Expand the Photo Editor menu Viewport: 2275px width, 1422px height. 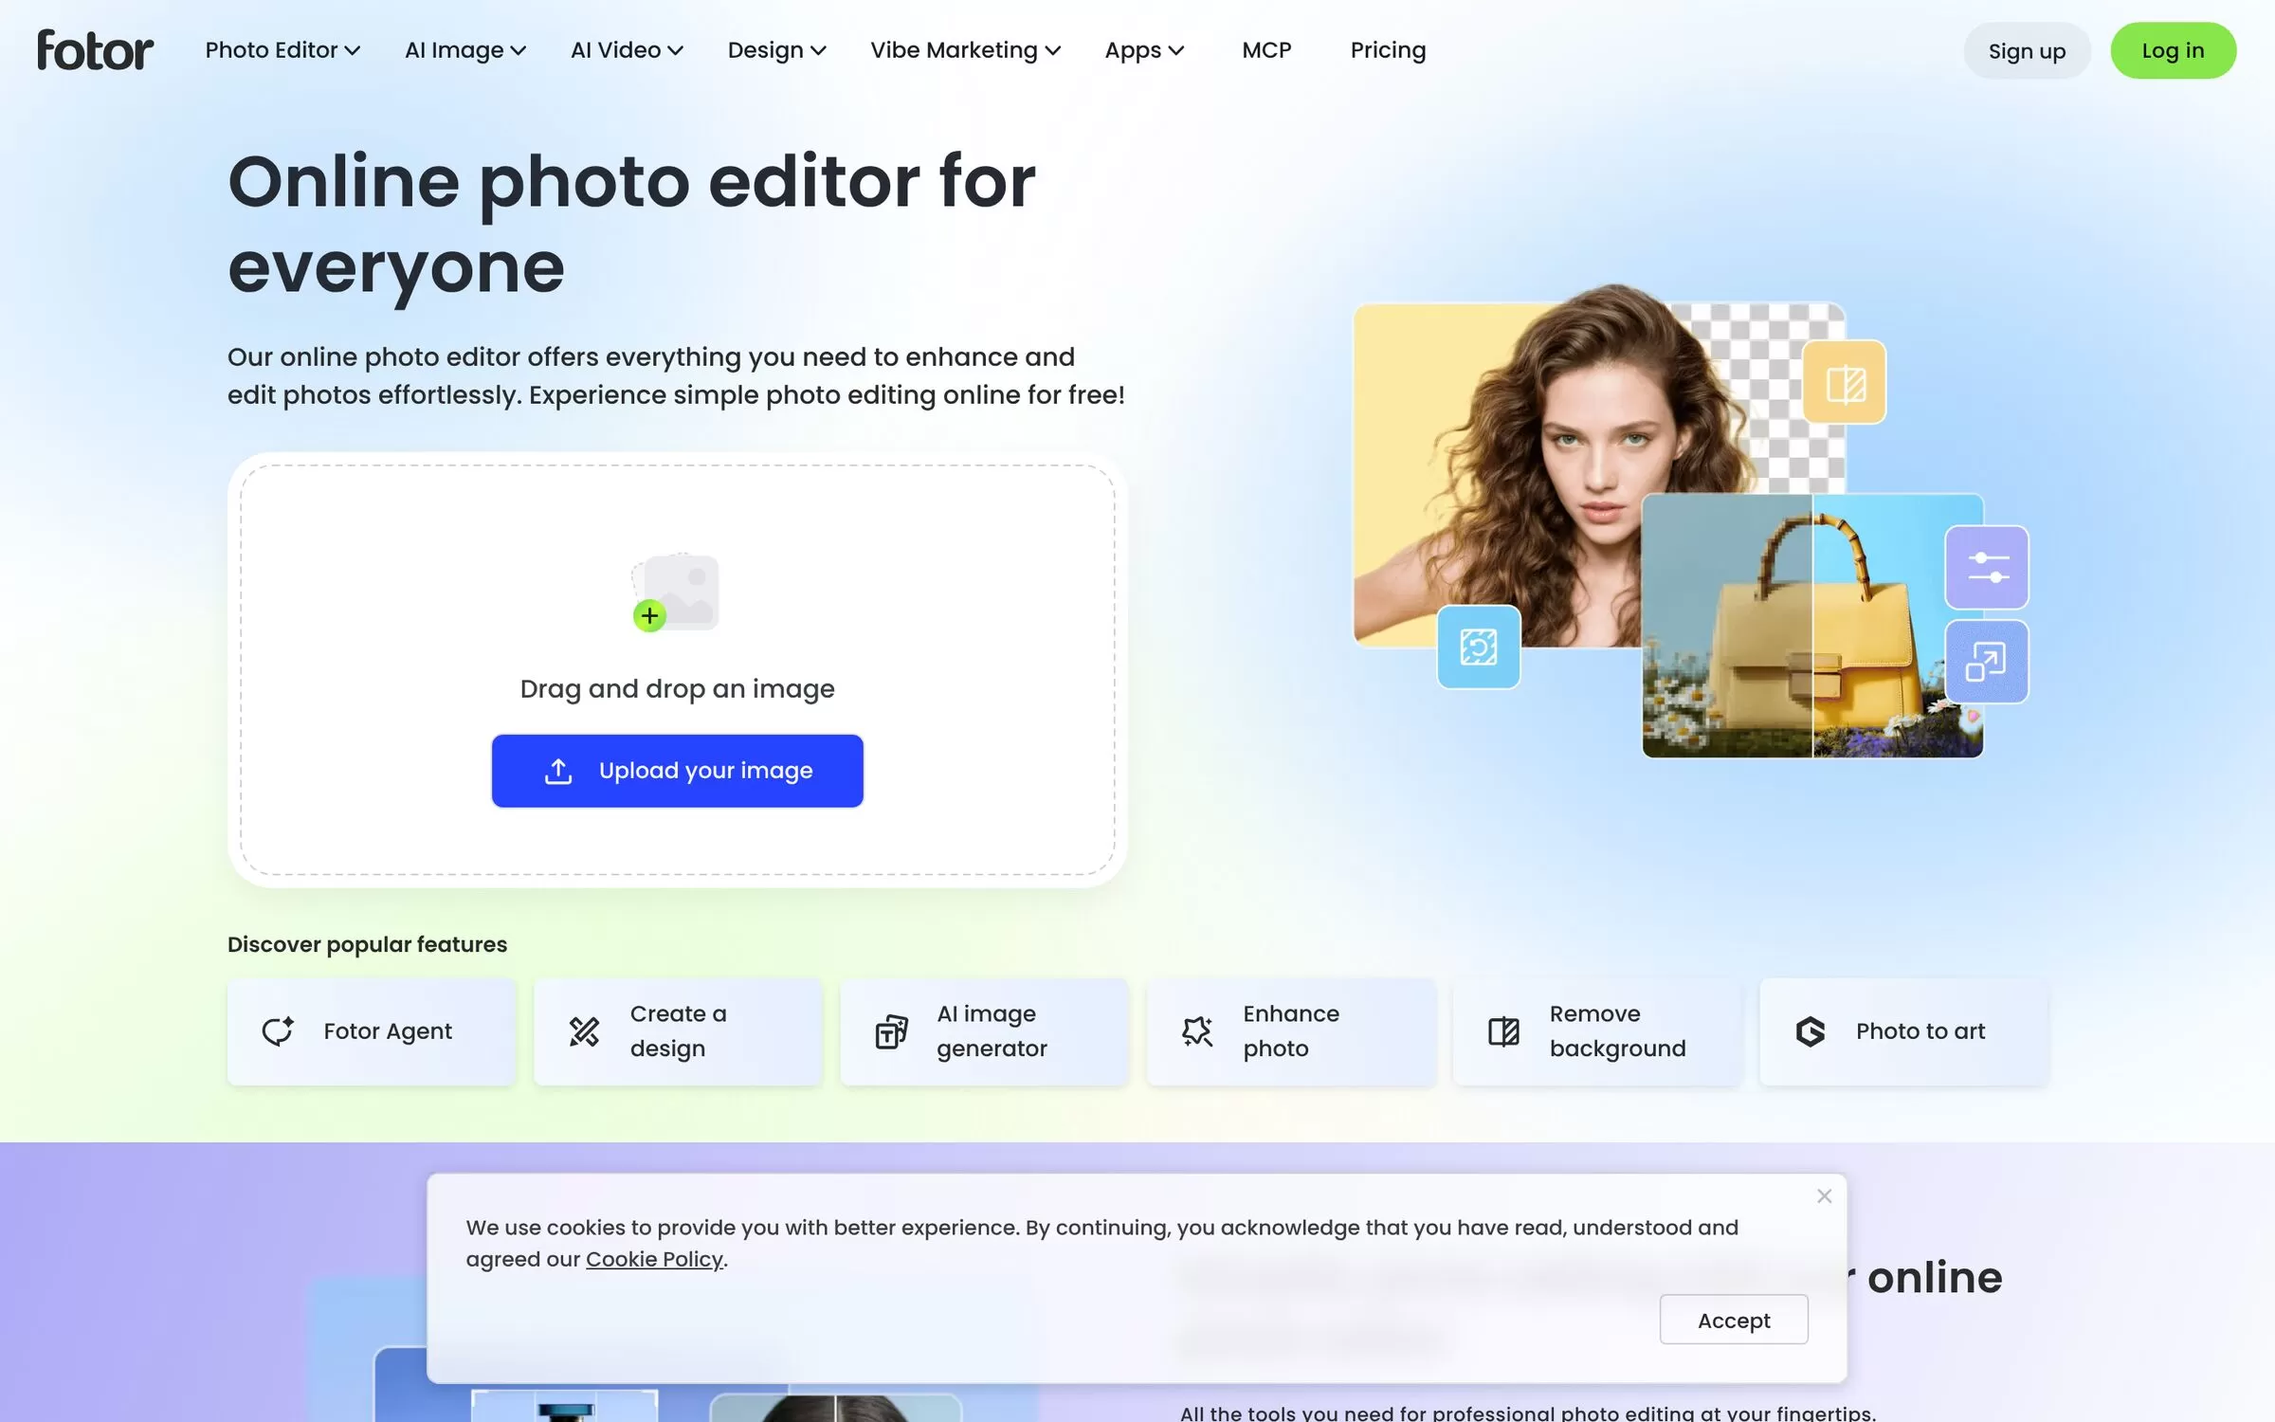point(282,50)
